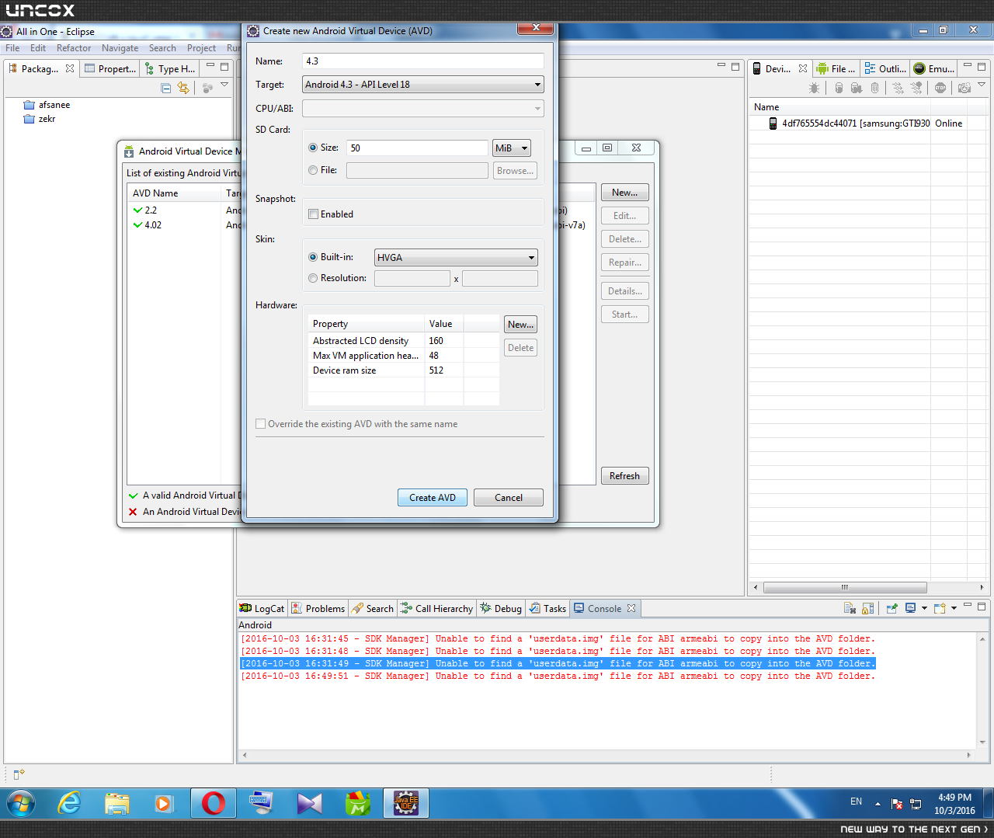Click New... in AVD Manager window

(624, 193)
